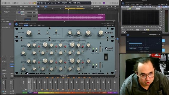The width and height of the screenshot is (169, 95).
Task: Click the SPAN Reset button under the spectrum
Action: [x=138, y=30]
